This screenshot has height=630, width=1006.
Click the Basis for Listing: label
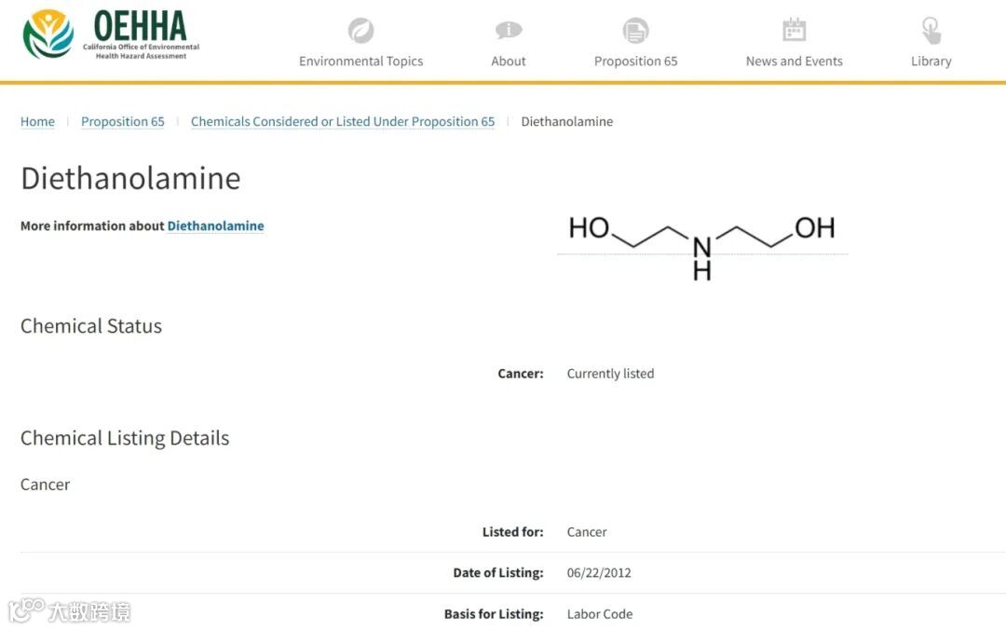pos(494,614)
